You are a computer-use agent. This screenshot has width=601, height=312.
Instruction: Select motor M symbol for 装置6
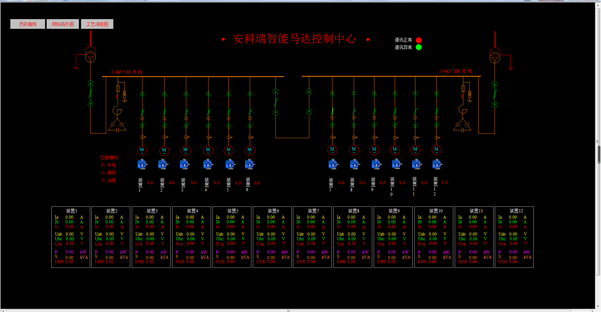pyautogui.click(x=250, y=150)
